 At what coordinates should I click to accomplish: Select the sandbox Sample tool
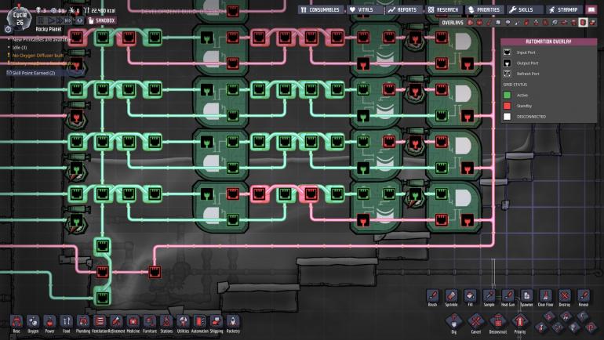(489, 298)
